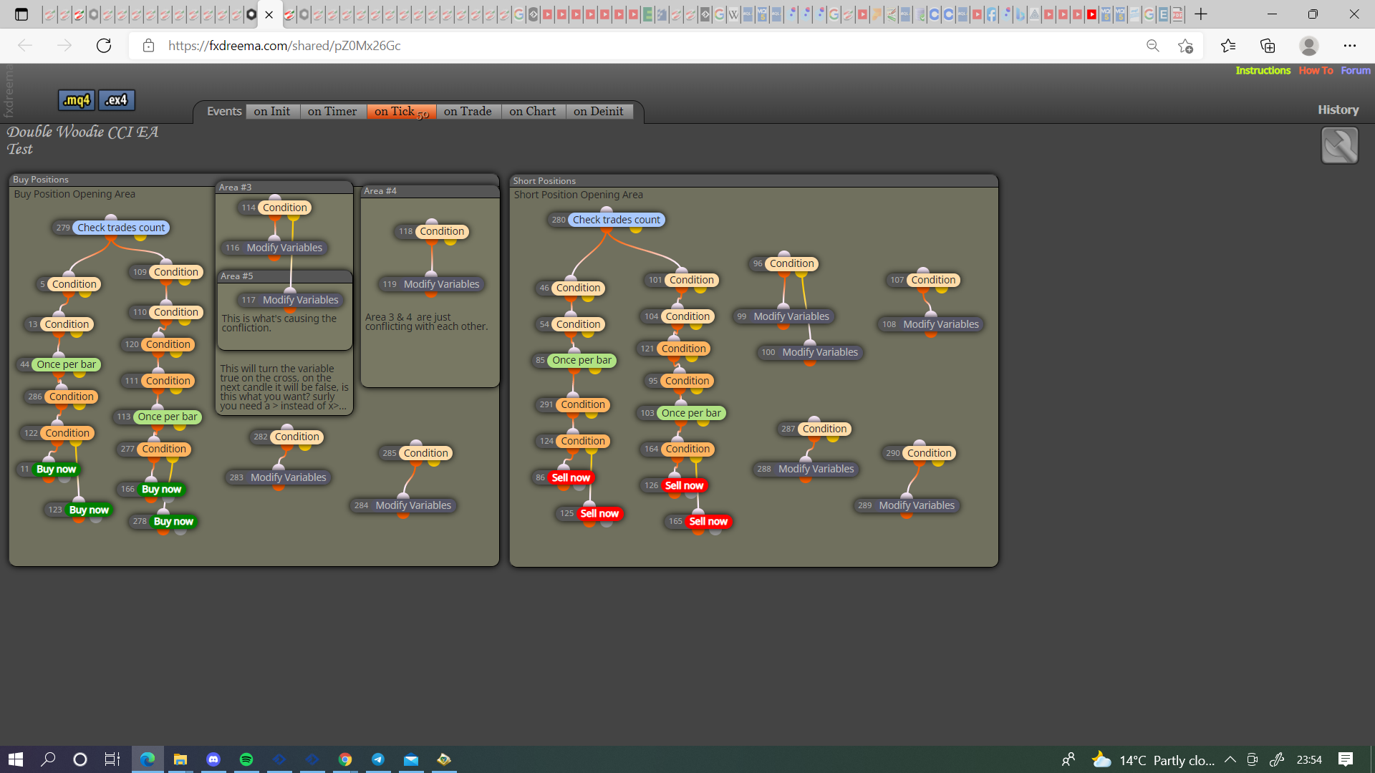Open Spotify from the taskbar

[246, 759]
